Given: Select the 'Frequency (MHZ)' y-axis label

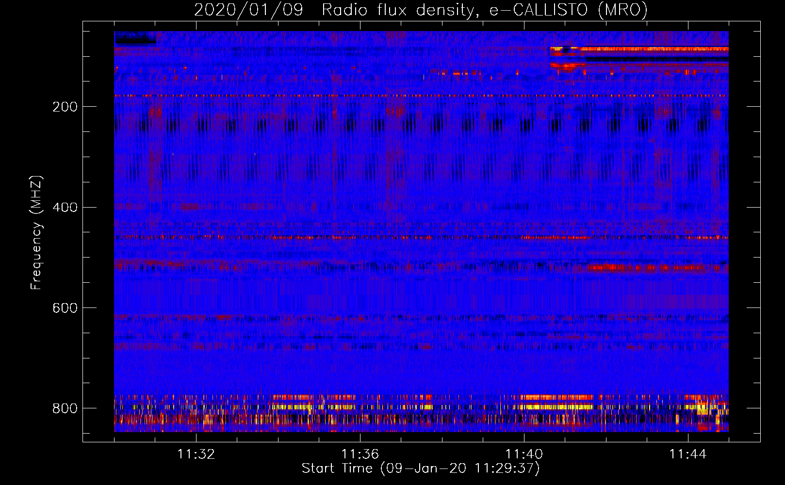Looking at the screenshot, I should (x=36, y=232).
